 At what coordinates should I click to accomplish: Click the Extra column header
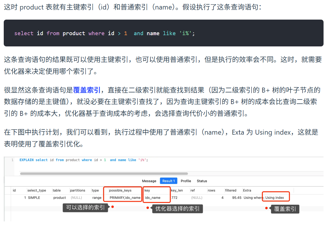pos(247,190)
